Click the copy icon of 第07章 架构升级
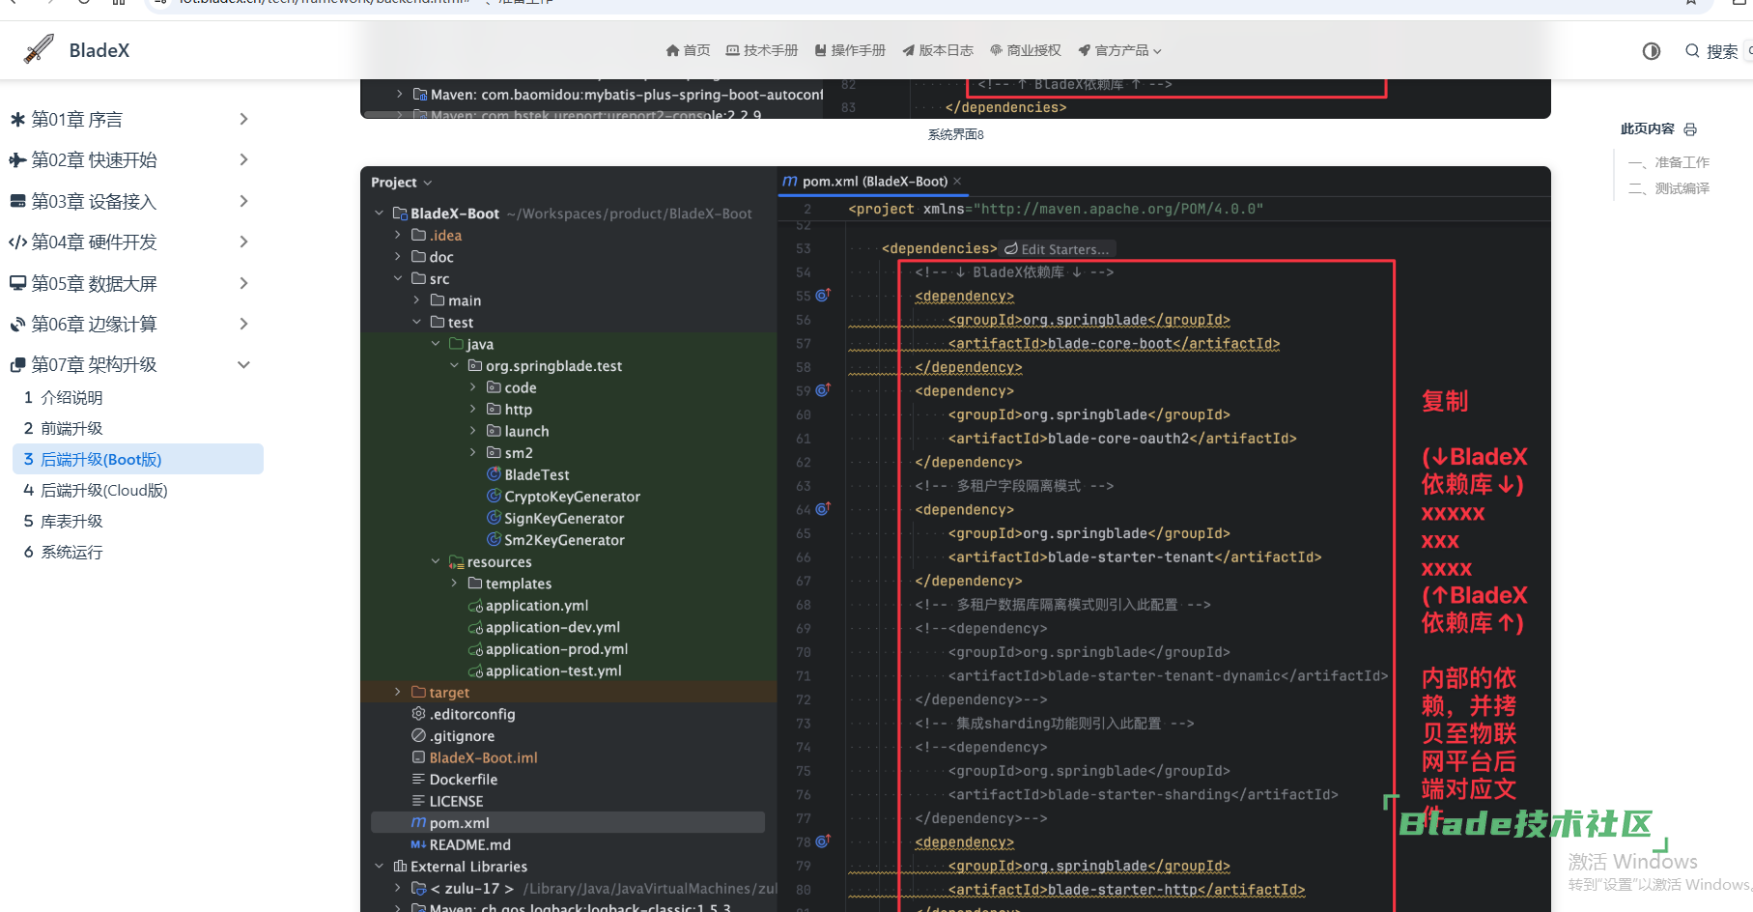Viewport: 1753px width, 912px height. pyautogui.click(x=17, y=365)
